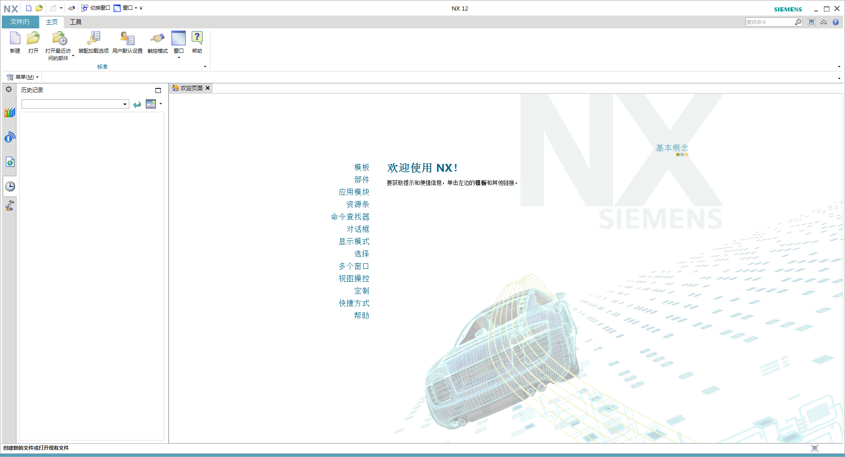Open the 基本概念 link

(671, 147)
